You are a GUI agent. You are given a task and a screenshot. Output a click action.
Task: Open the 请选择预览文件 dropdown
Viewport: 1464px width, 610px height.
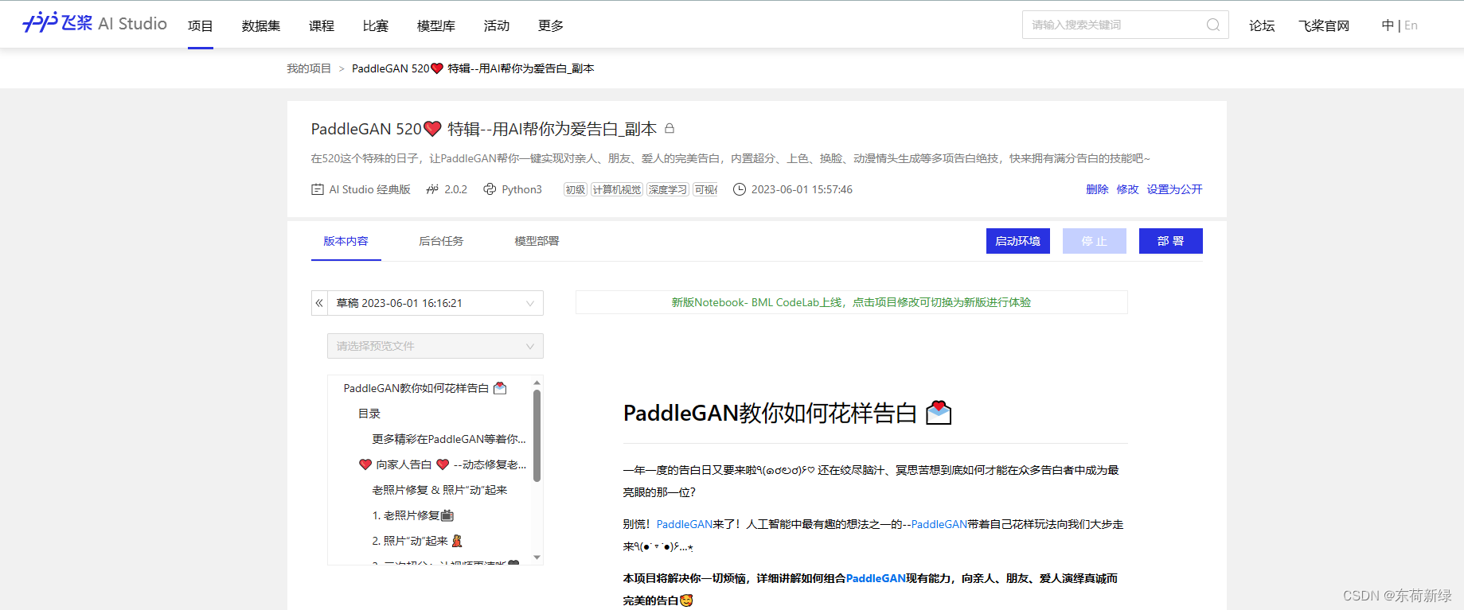(435, 346)
